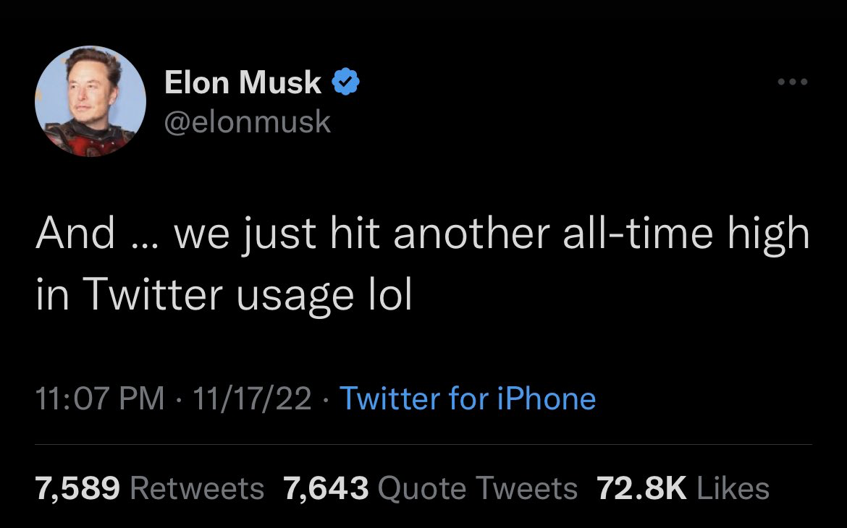Viewport: 847px width, 528px height.
Task: Open the Twitter for iPhone source link
Action: [x=468, y=397]
